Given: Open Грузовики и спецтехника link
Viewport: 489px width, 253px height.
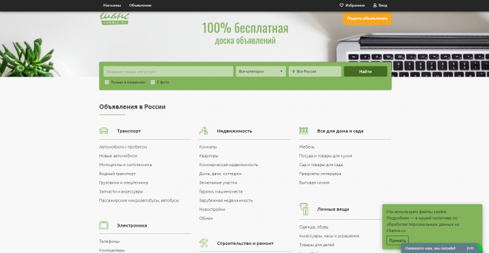Looking at the screenshot, I should pyautogui.click(x=124, y=182).
